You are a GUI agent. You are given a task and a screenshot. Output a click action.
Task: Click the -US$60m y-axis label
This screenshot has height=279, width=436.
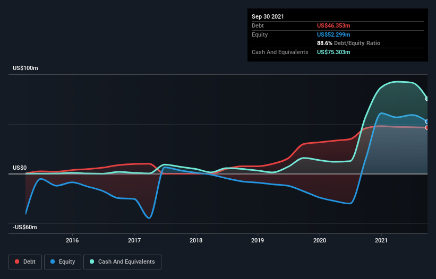tap(25, 227)
